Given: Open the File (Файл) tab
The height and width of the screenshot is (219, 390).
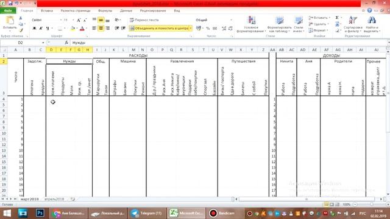Looking at the screenshot, I should tap(8, 11).
